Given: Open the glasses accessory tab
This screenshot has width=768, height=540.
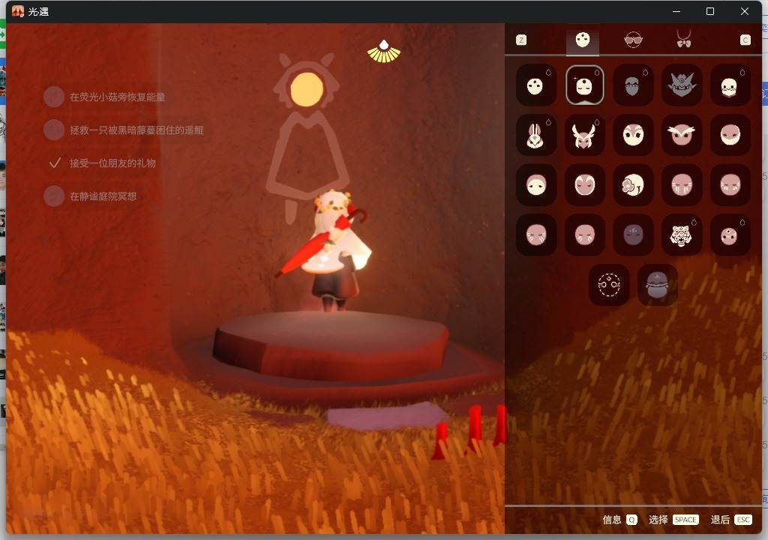Looking at the screenshot, I should [x=633, y=40].
